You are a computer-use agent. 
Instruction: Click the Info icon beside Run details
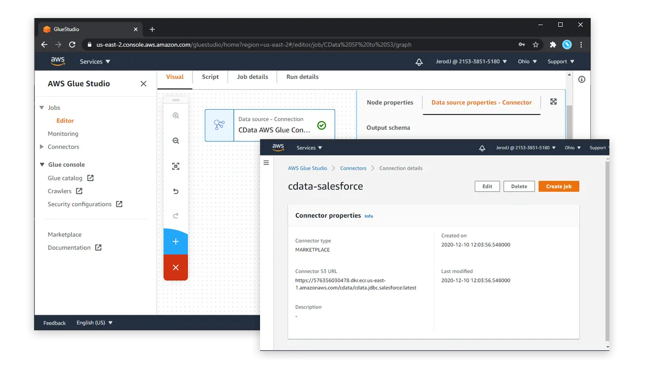[582, 79]
